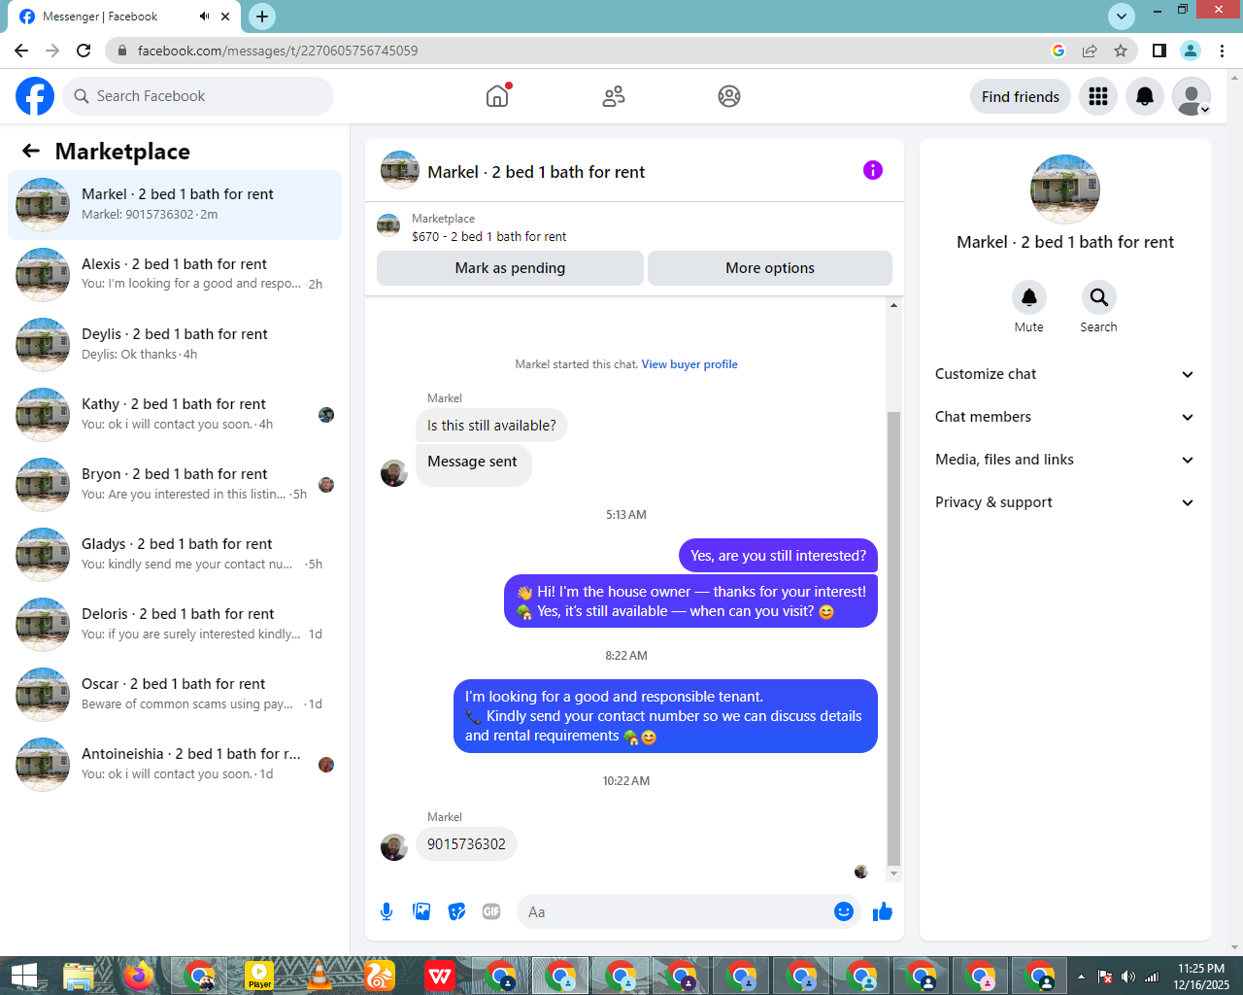Open the volume control in system tray
The height and width of the screenshot is (995, 1243).
[x=1127, y=977]
